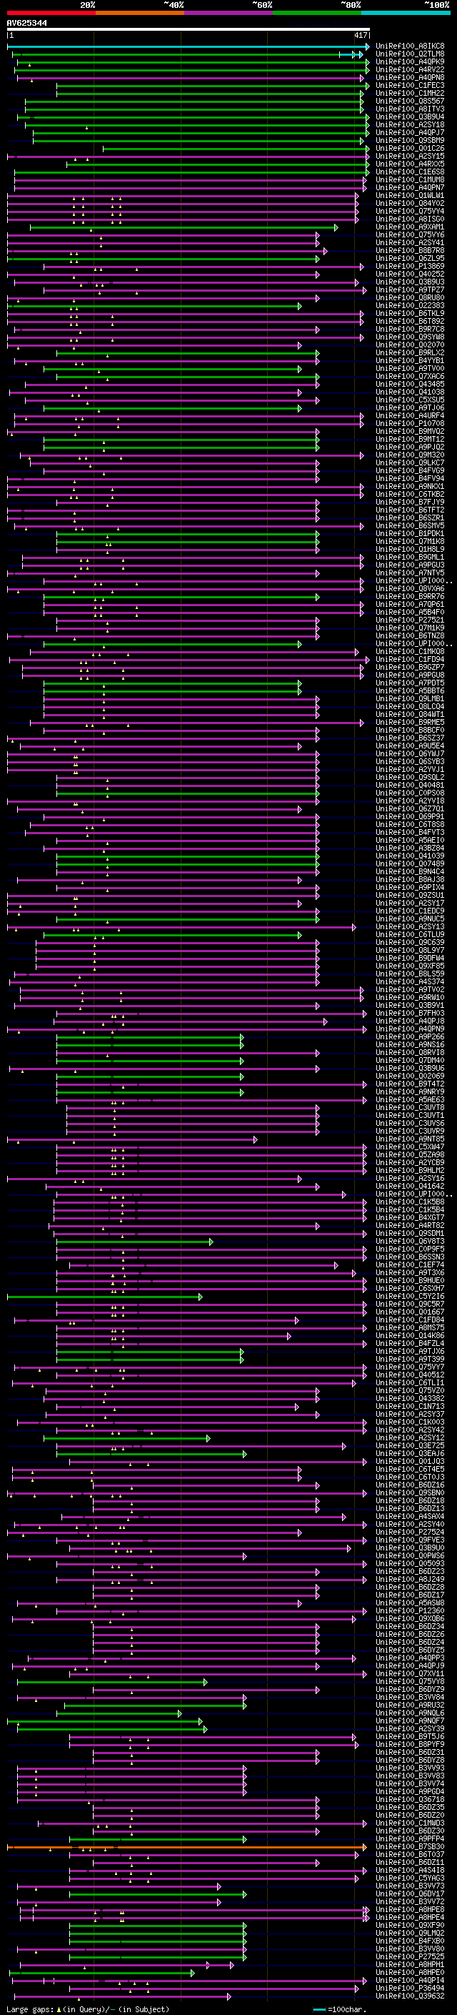Select label UniRef100_A4QPJ8
Image resolution: width=457 pixels, height=2015 pixels.
pyautogui.click(x=410, y=1021)
